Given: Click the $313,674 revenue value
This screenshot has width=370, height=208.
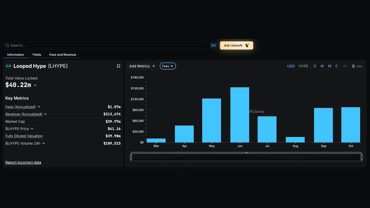Looking at the screenshot, I should point(112,114).
